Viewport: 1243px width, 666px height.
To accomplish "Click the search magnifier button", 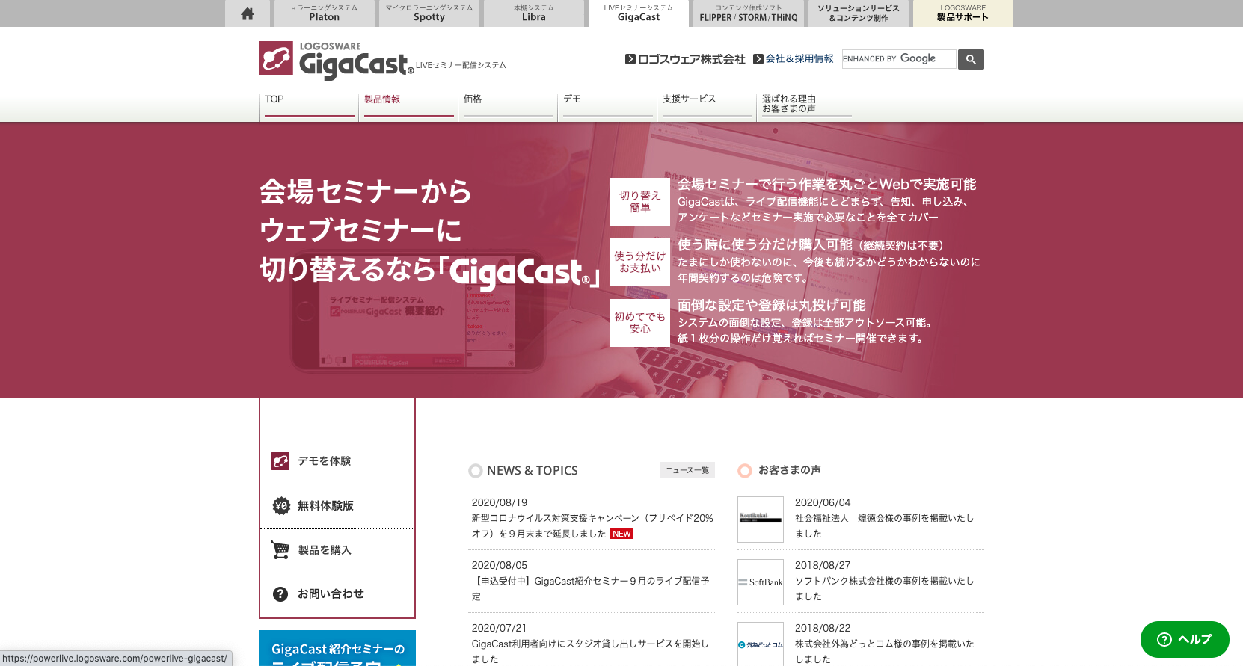I will point(971,59).
